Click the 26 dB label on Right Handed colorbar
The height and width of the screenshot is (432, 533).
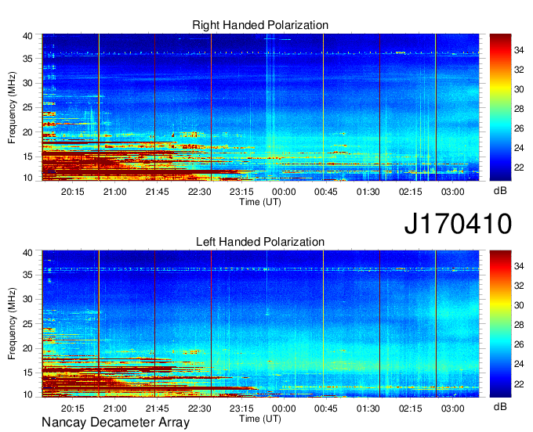tap(519, 128)
